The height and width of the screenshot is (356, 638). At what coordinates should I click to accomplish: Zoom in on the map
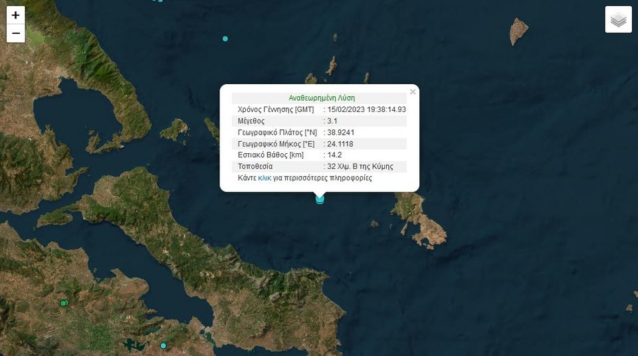pyautogui.click(x=16, y=15)
